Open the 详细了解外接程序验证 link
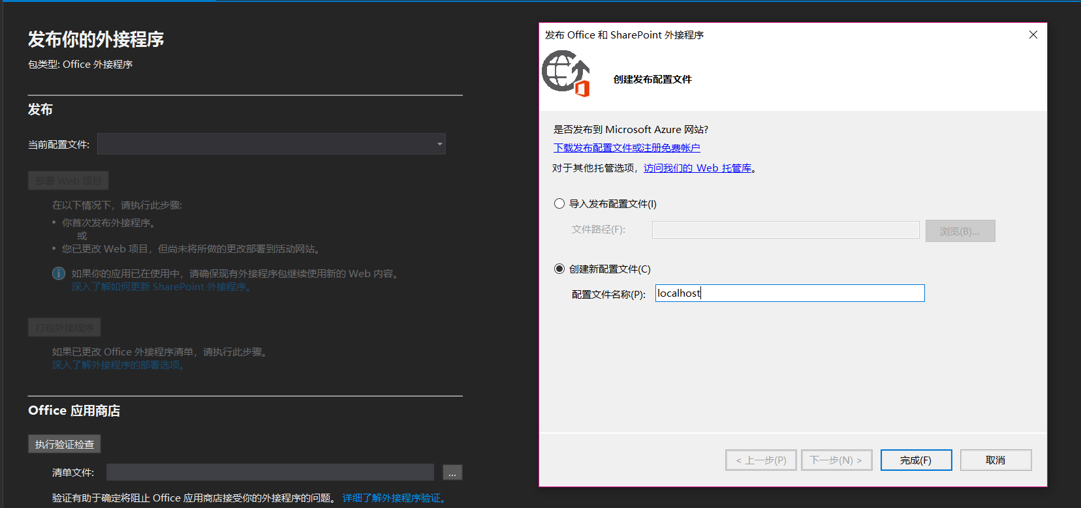Image resolution: width=1081 pixels, height=508 pixels. tap(394, 498)
